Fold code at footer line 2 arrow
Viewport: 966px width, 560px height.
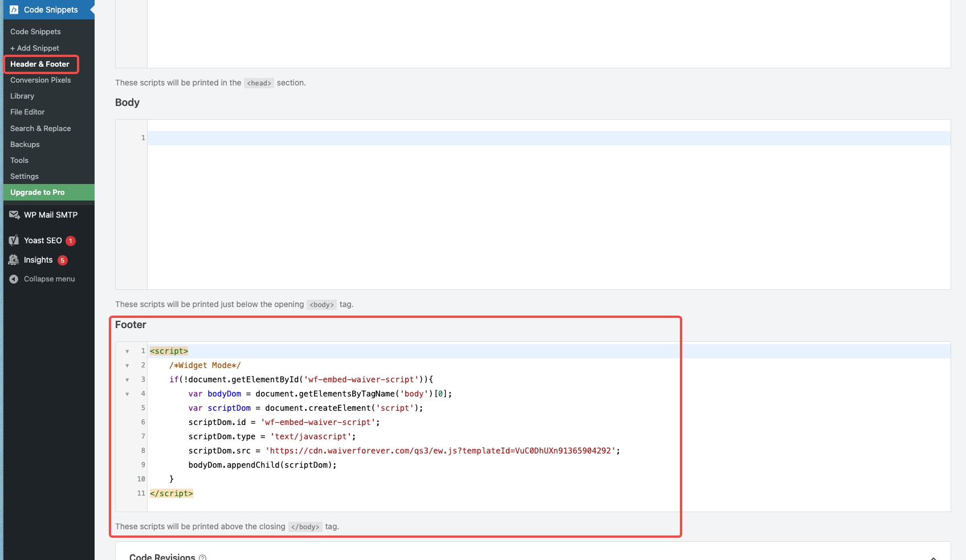[x=127, y=366]
